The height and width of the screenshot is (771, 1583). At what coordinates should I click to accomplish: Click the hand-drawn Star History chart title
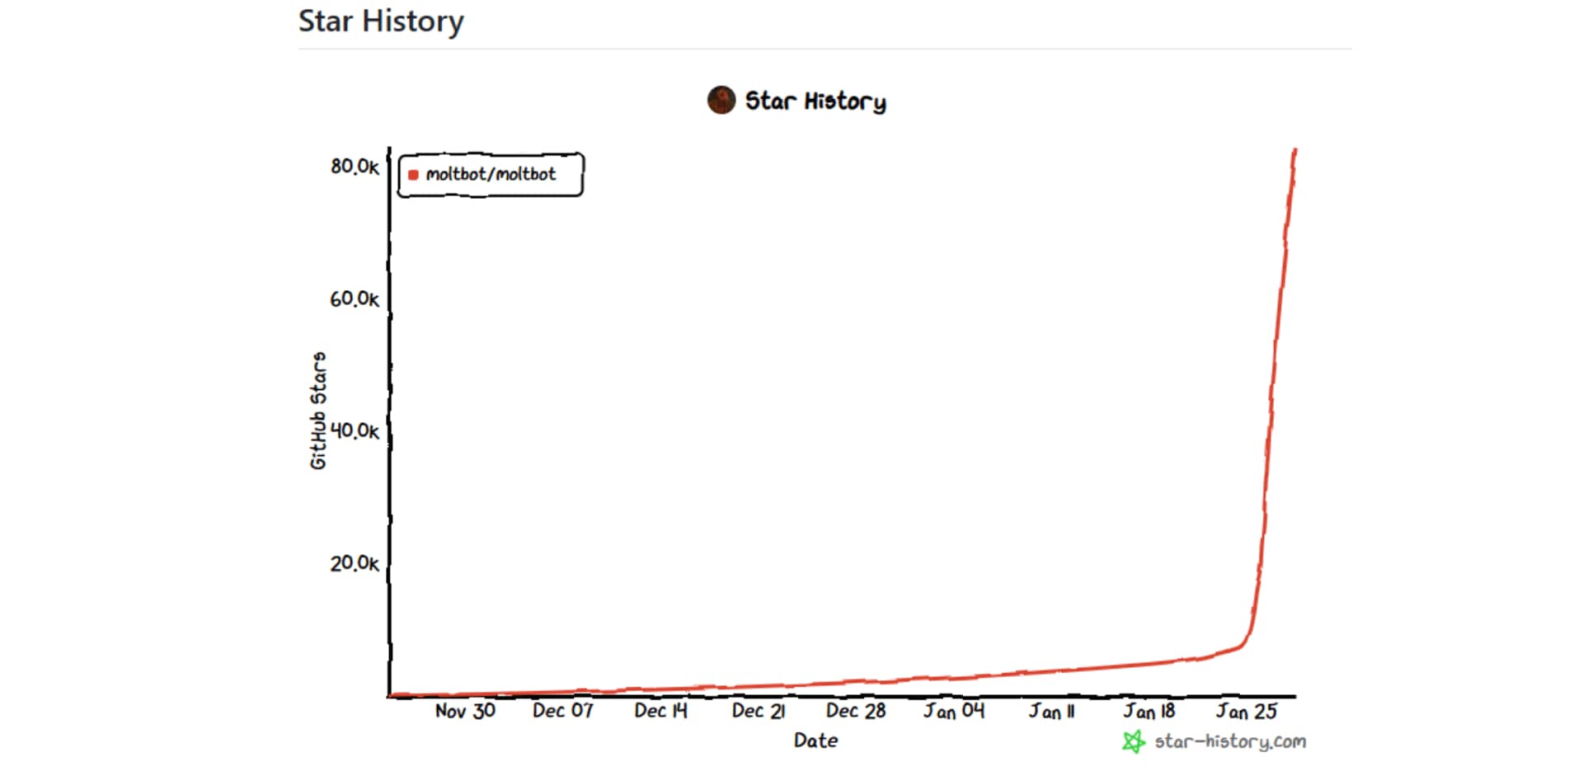(815, 101)
